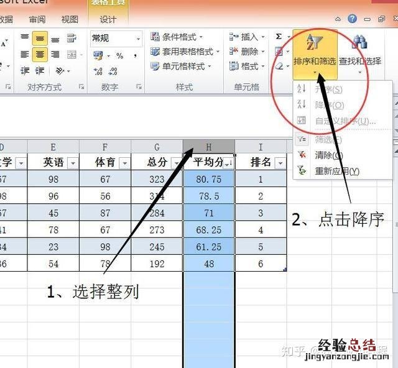Click the Clear eraser icon
398x368 pixels.
pos(279,67)
